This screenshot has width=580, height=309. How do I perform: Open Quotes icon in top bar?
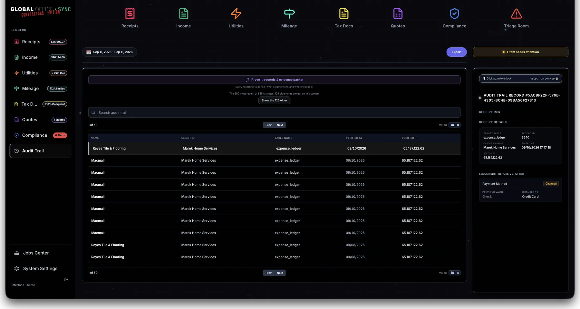(398, 14)
